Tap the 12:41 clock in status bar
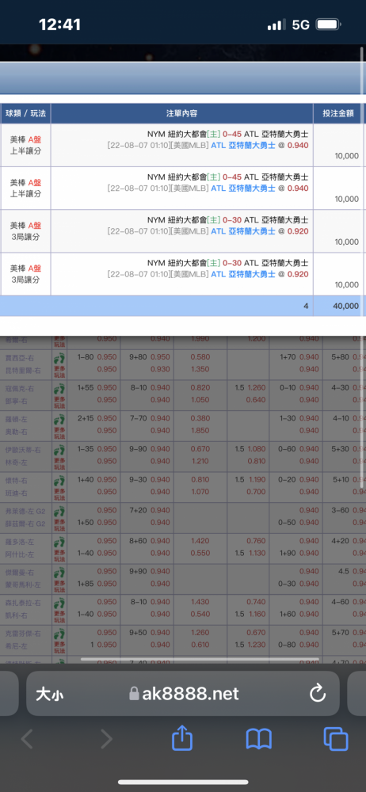Screen dimensions: 366x792 click(59, 25)
